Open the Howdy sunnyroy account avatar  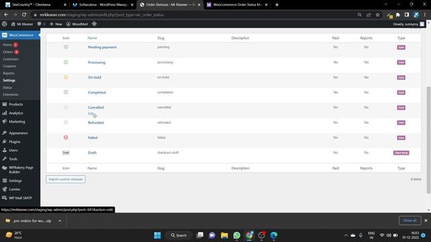(x=422, y=24)
